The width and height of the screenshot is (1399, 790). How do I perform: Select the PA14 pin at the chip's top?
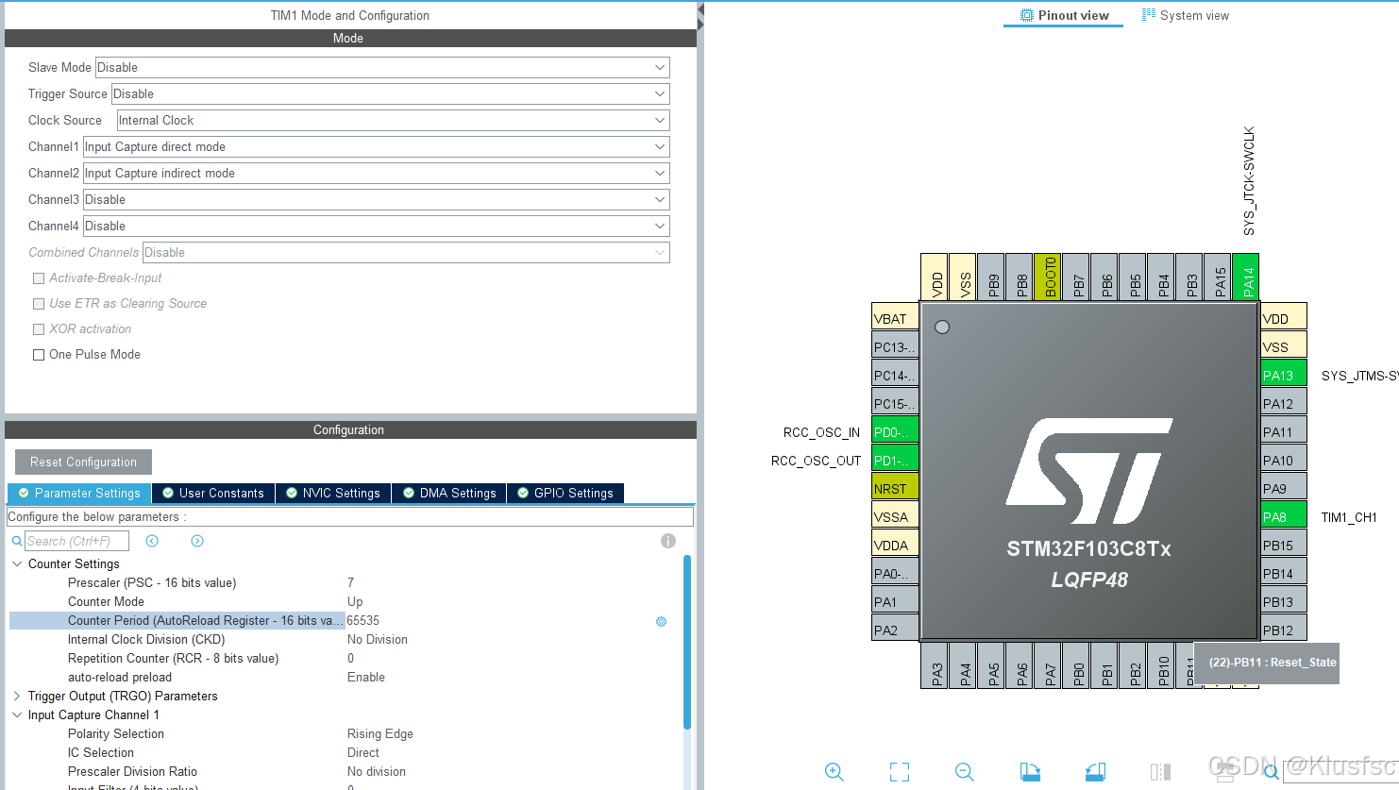[x=1246, y=277]
